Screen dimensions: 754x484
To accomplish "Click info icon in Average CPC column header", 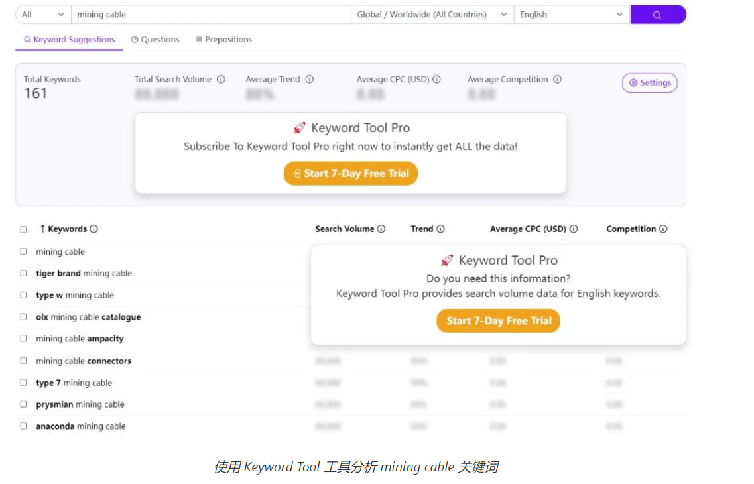I will 574,229.
